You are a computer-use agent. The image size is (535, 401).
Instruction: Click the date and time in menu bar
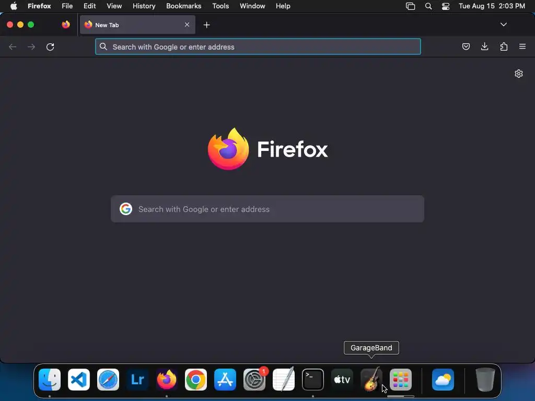point(492,6)
